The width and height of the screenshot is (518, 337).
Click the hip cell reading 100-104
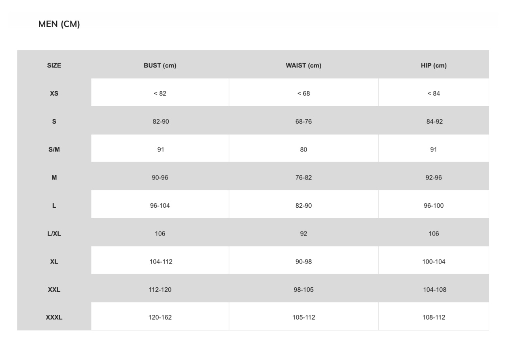pyautogui.click(x=433, y=262)
